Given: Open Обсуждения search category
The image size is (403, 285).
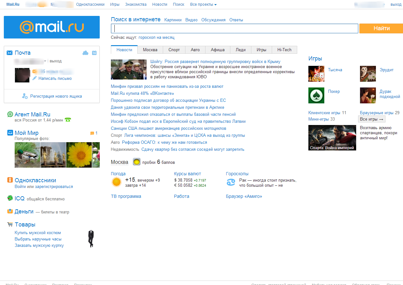Looking at the screenshot, I should point(213,20).
